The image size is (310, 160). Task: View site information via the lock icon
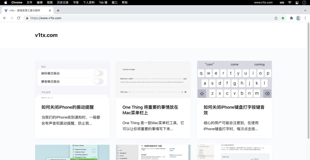(x=27, y=18)
